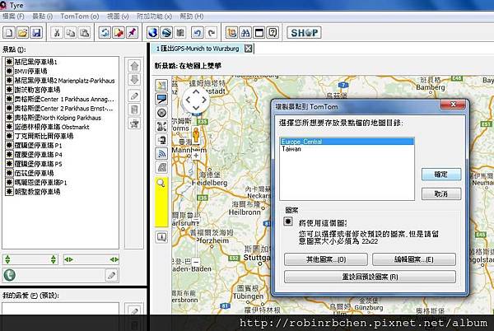Select the waypoint row ending in P4
The image size is (494, 331).
click(x=62, y=155)
